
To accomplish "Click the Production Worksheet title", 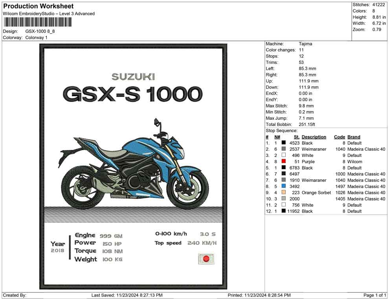I will point(39,6).
